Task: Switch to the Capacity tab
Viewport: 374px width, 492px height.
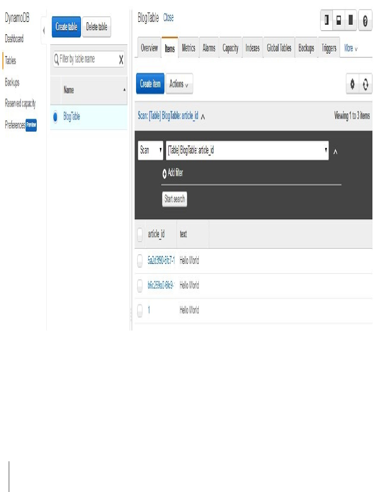Action: point(230,48)
